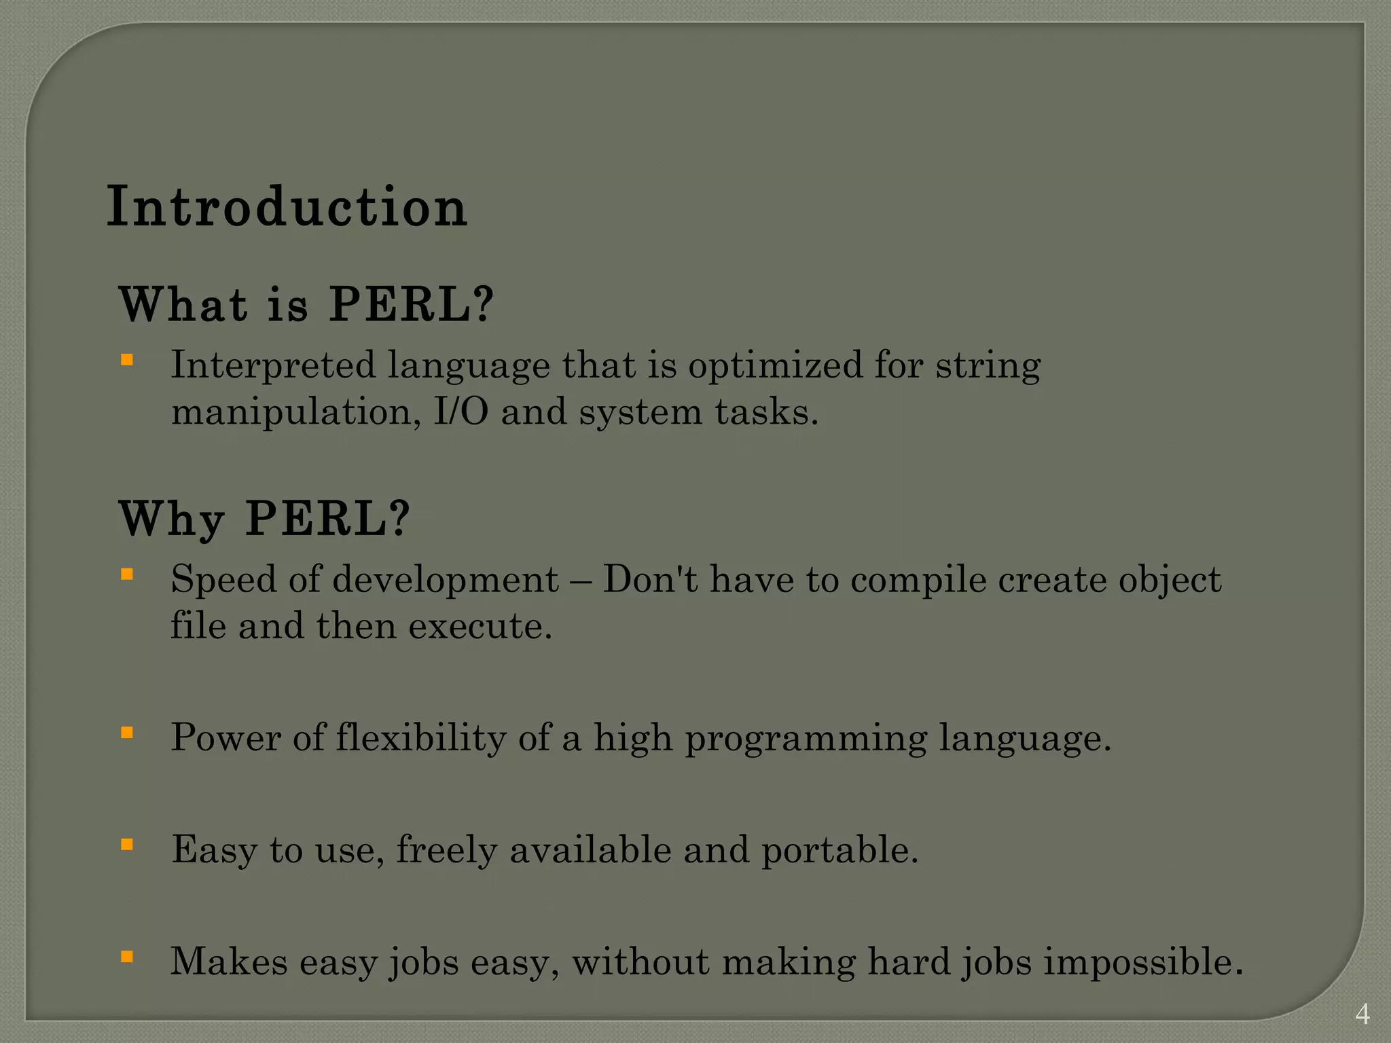
Task: Select the 'What is PERL?' heading
Action: click(306, 304)
